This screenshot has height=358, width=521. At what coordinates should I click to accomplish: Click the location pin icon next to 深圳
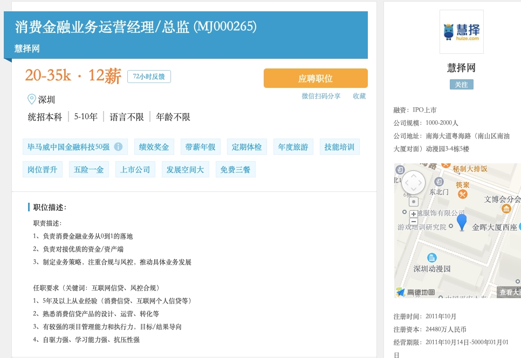pos(32,99)
